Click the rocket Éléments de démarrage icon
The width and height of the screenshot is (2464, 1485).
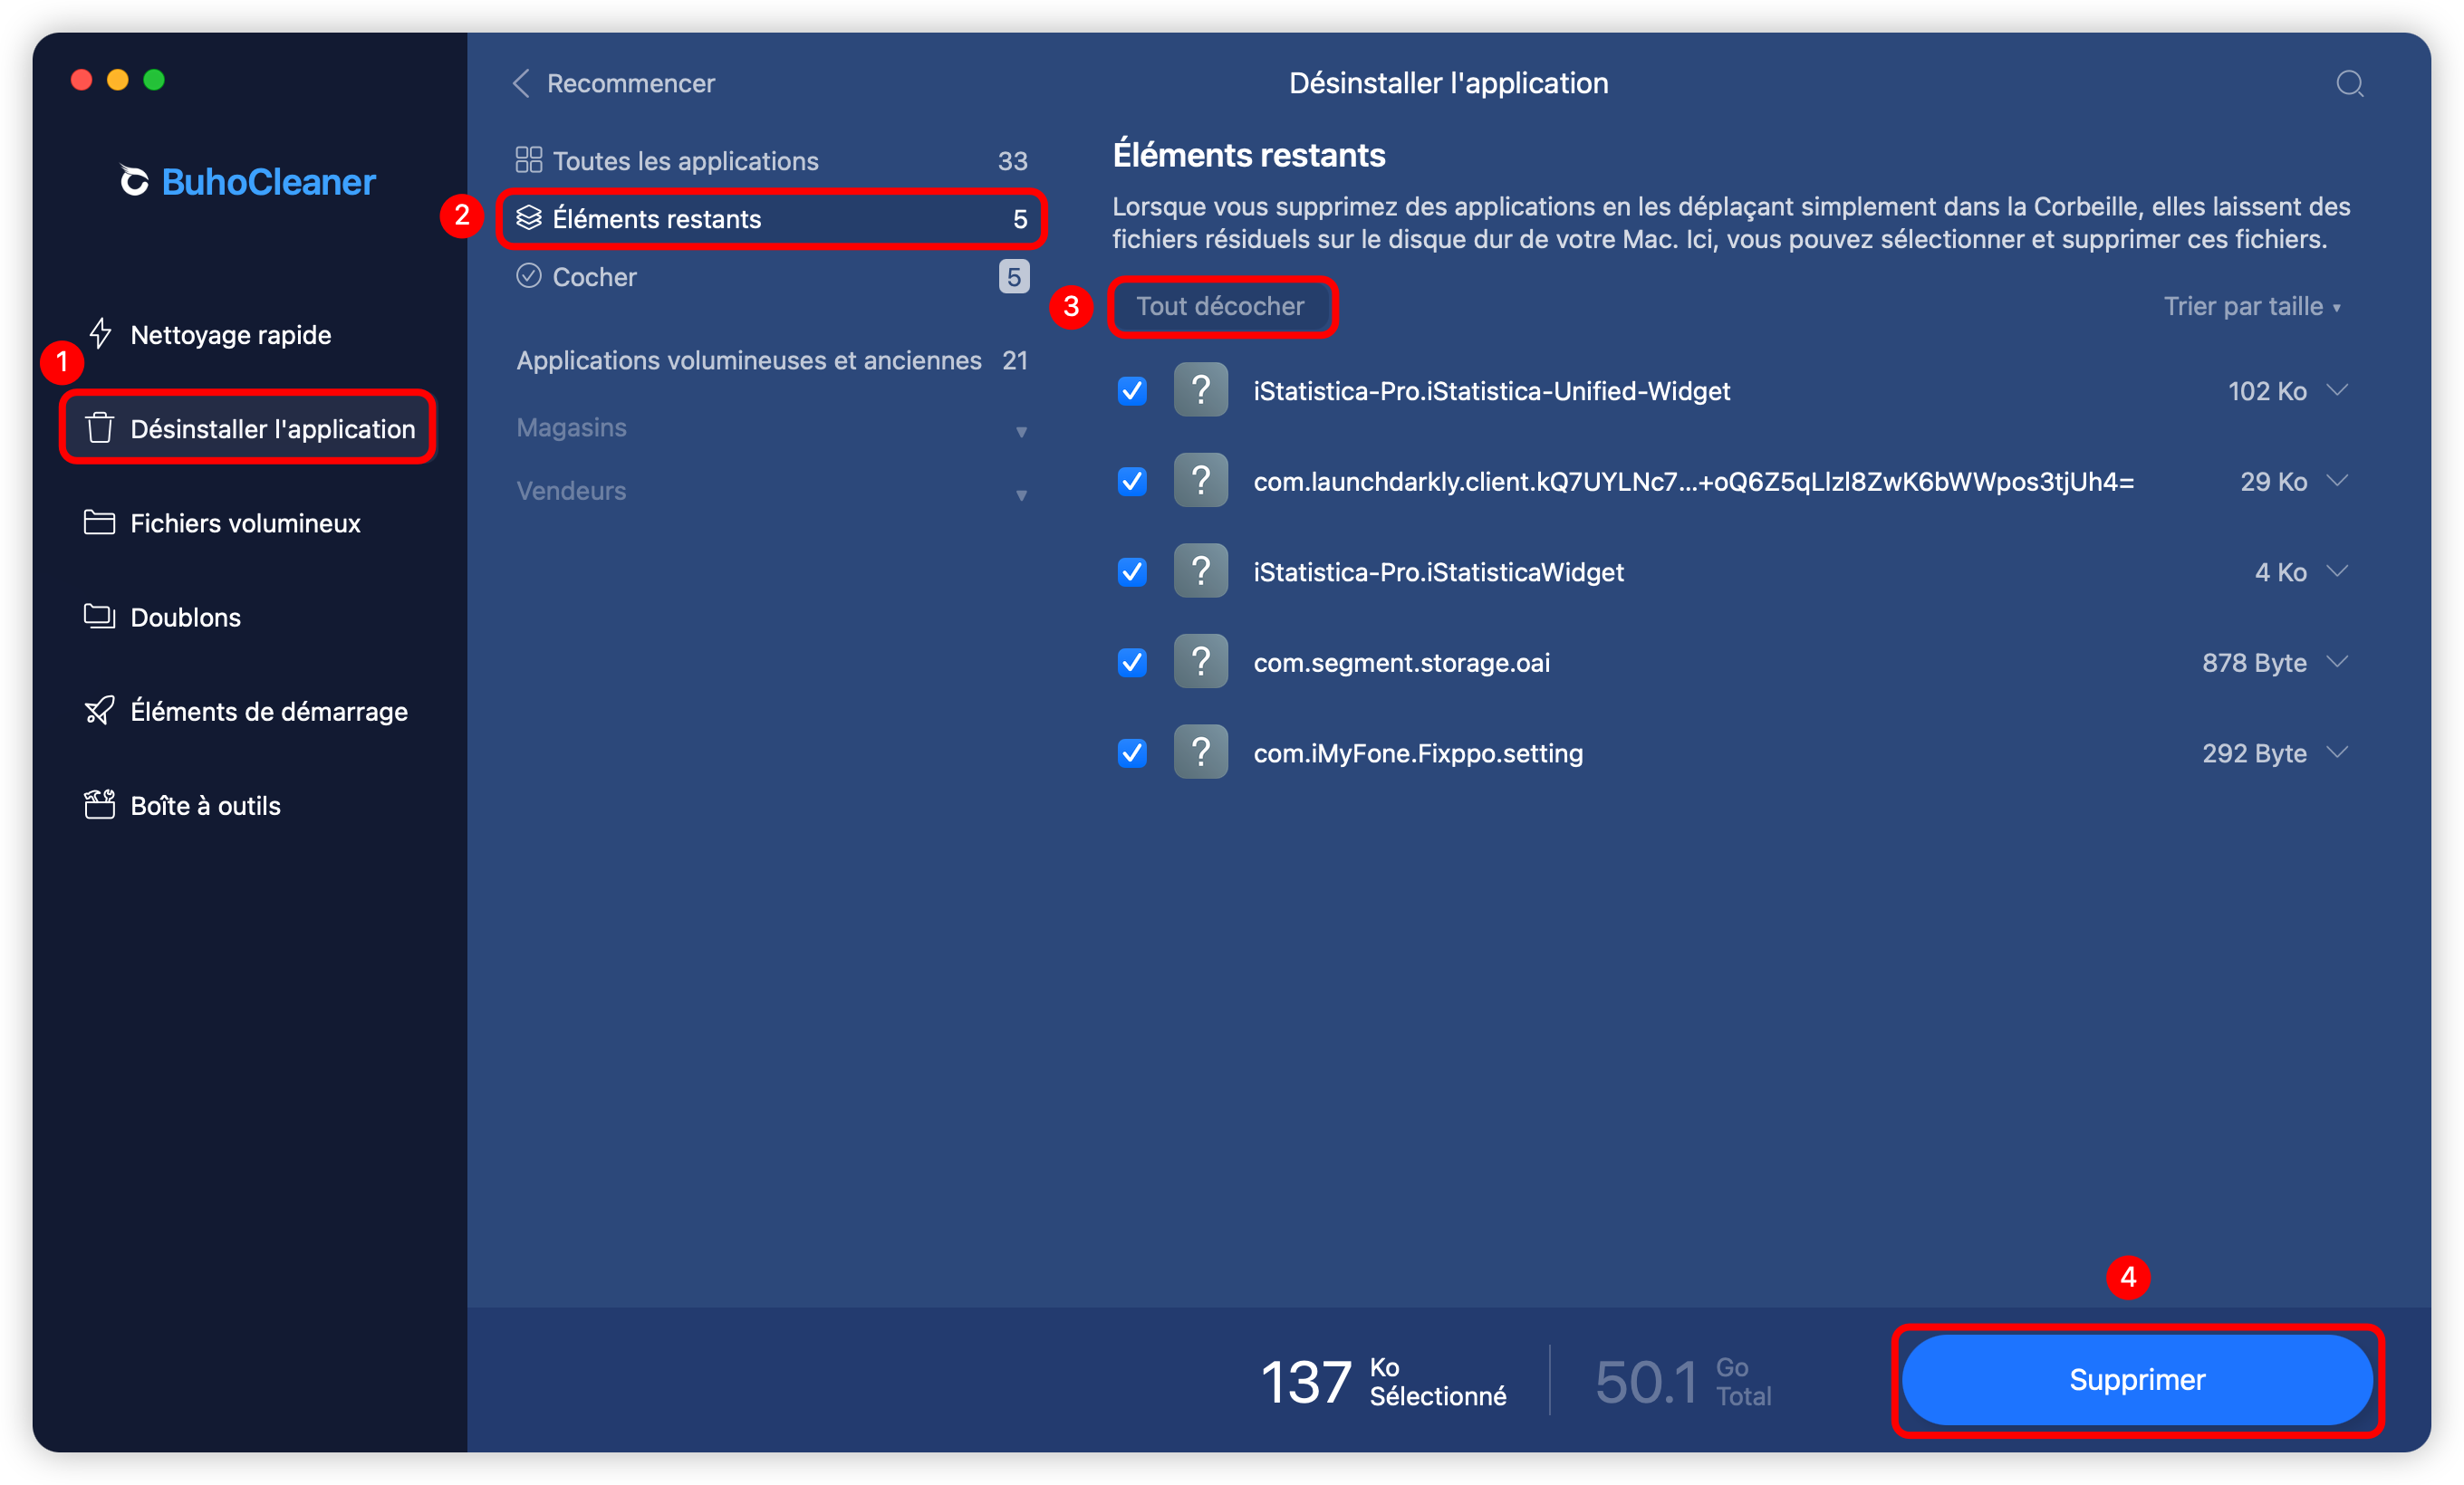click(99, 711)
